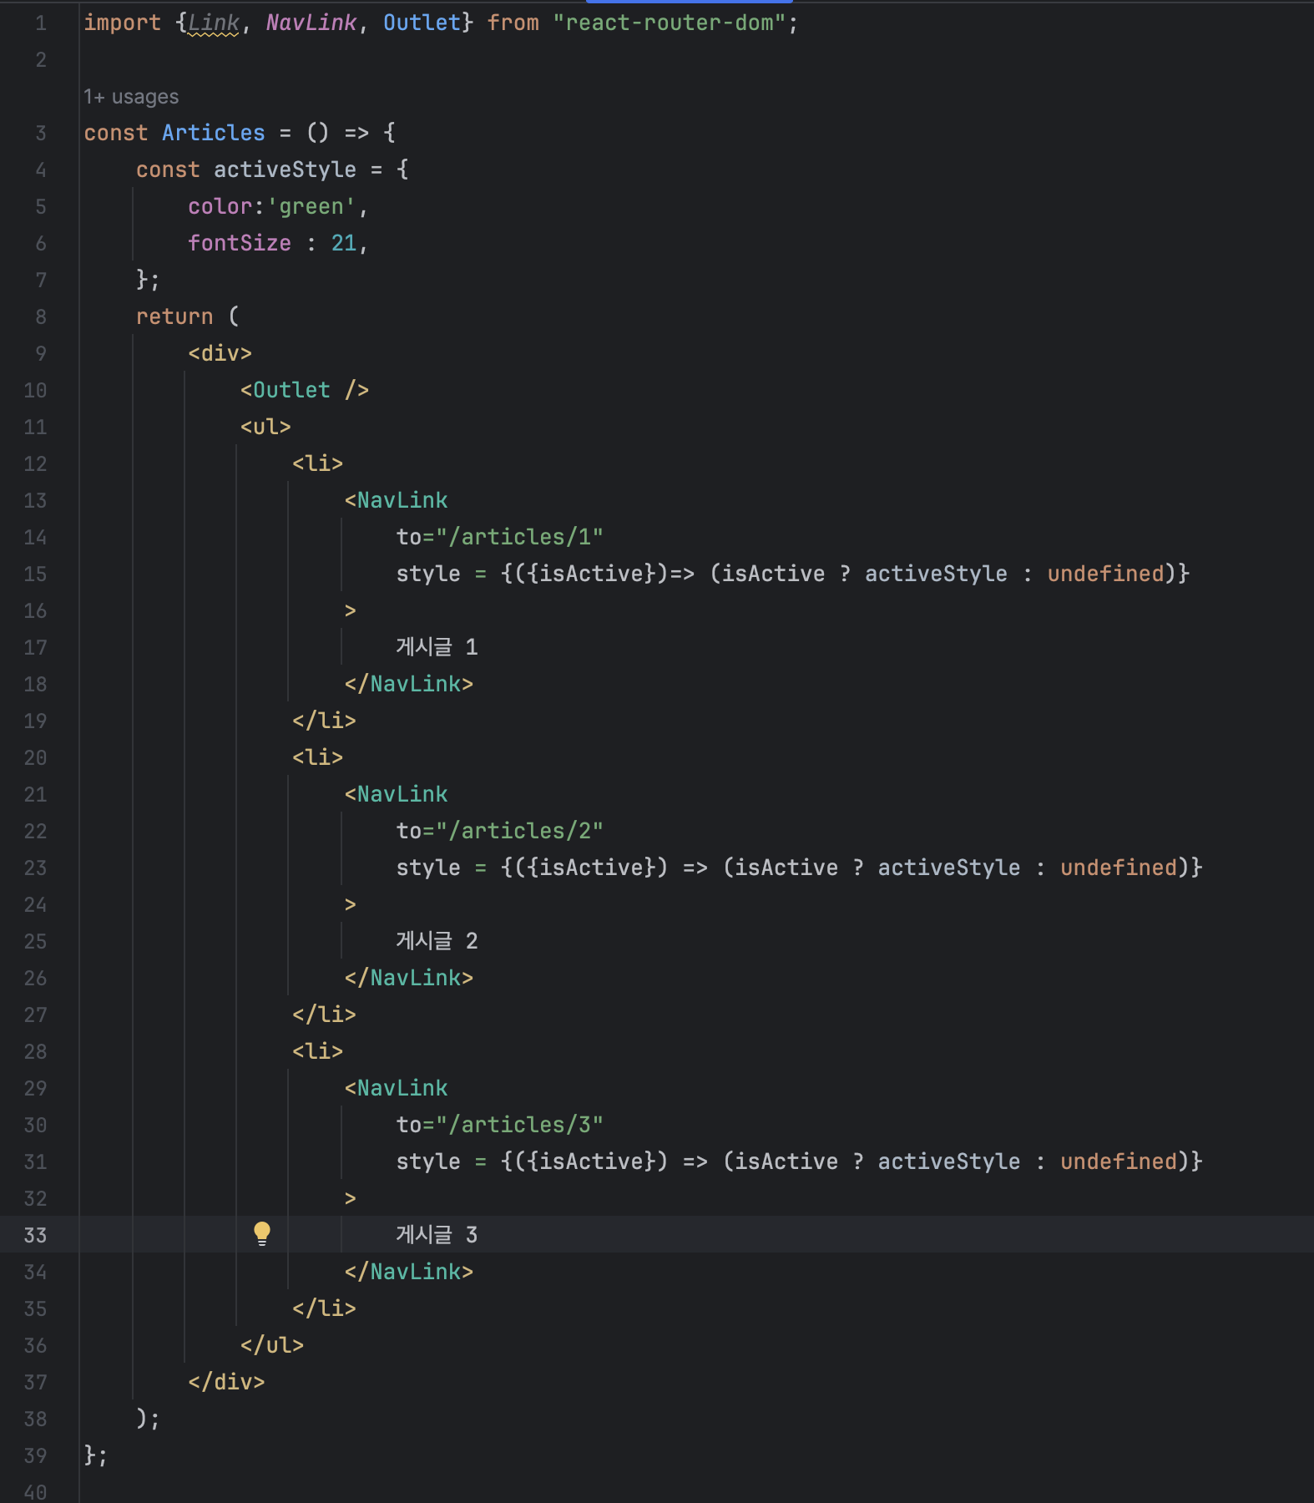The image size is (1314, 1503).
Task: Click the 'activeStyle' declaration on line 4
Action: (286, 170)
